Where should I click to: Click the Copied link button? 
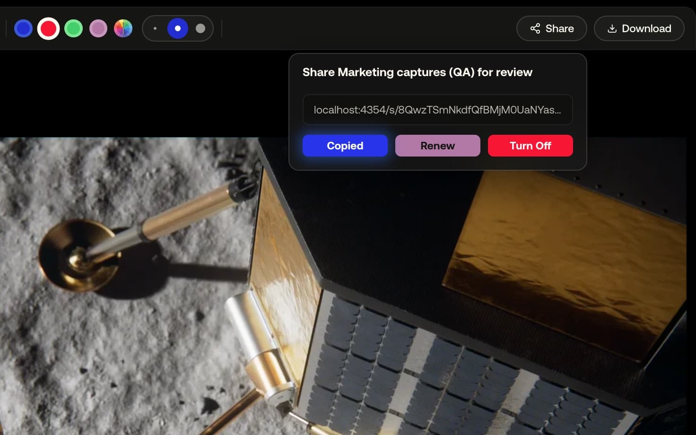click(345, 146)
